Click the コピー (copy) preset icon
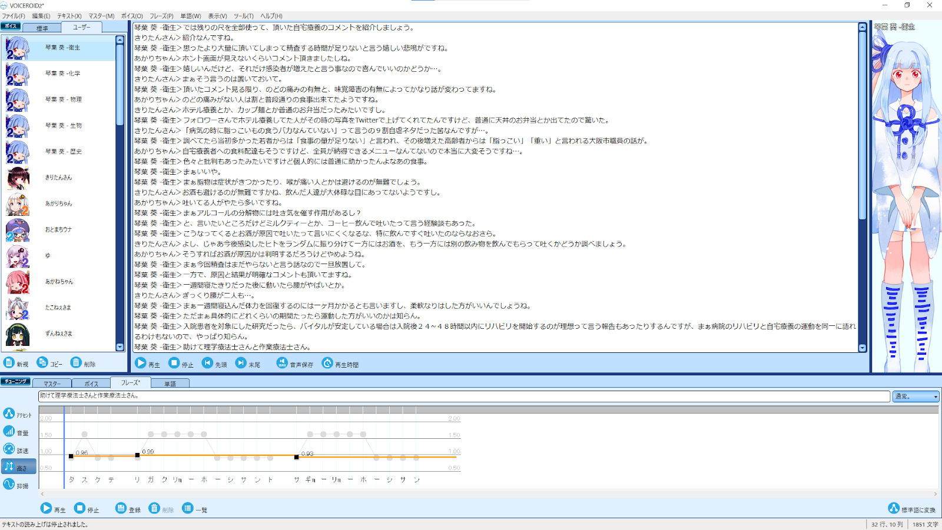This screenshot has height=530, width=942. 42,363
